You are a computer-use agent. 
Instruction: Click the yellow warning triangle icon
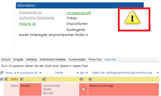132,17
